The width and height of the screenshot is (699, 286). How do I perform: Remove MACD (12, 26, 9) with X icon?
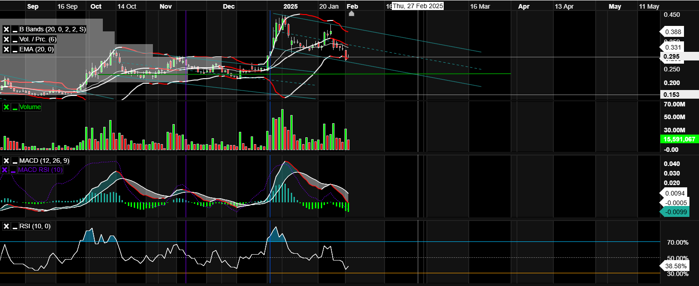pyautogui.click(x=6, y=161)
